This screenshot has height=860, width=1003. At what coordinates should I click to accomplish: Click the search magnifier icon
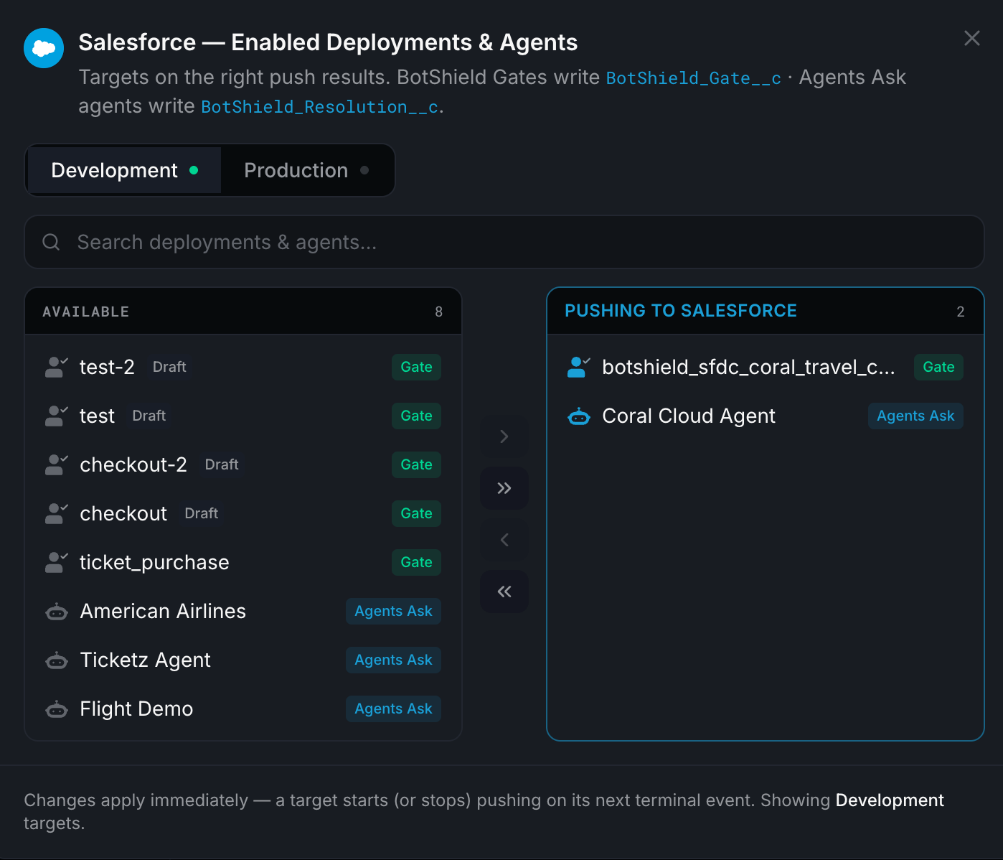point(51,242)
